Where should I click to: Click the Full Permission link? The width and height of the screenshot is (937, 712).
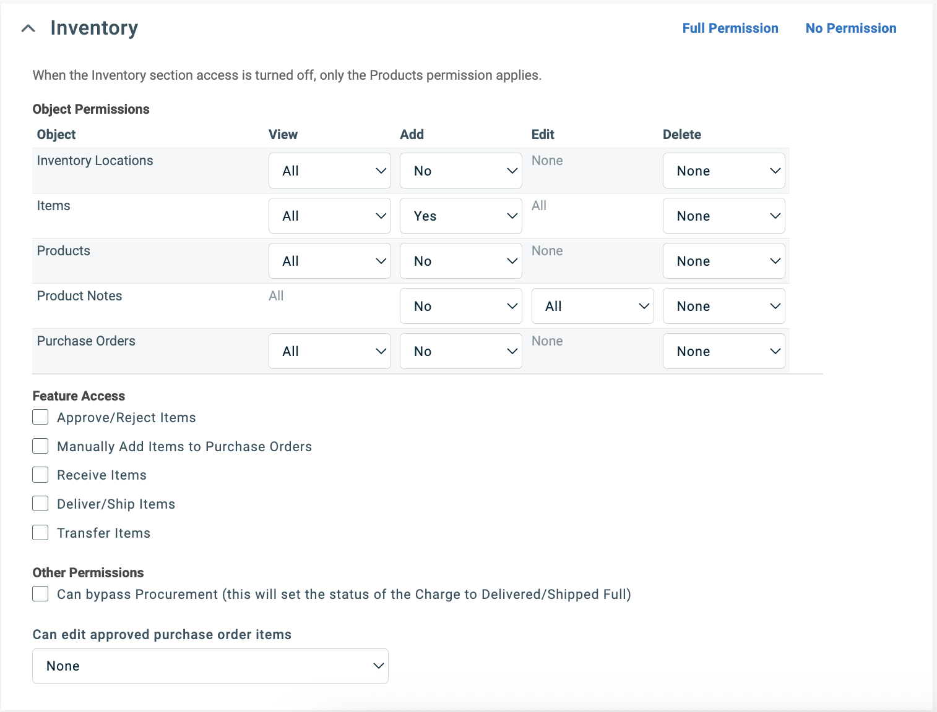tap(730, 28)
